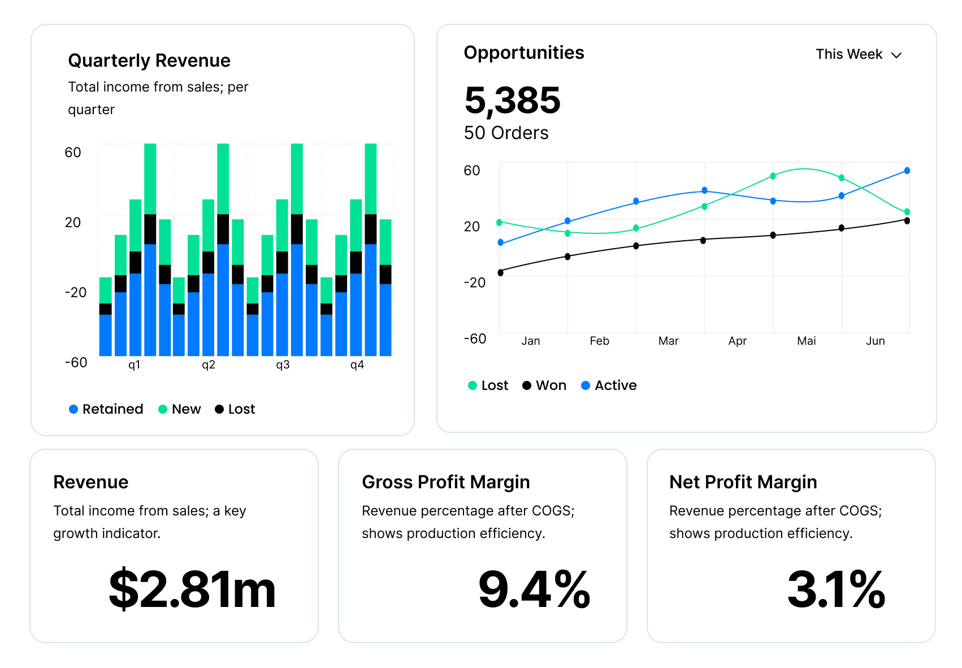This screenshot has height=668, width=962.
Task: Toggle the Lost legend in Quarterly Revenue
Action: (235, 409)
